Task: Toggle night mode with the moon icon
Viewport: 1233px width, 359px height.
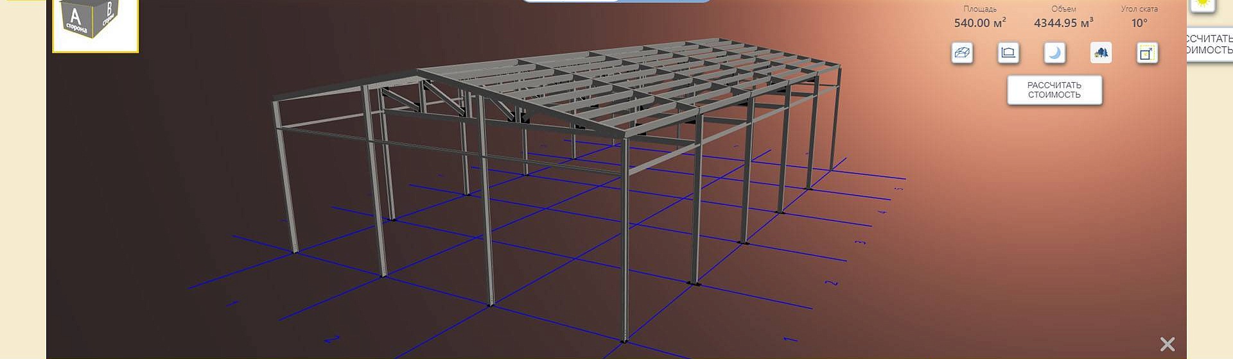Action: (x=1054, y=53)
